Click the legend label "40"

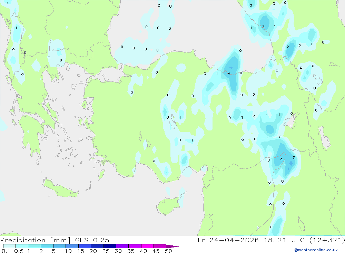143,251
